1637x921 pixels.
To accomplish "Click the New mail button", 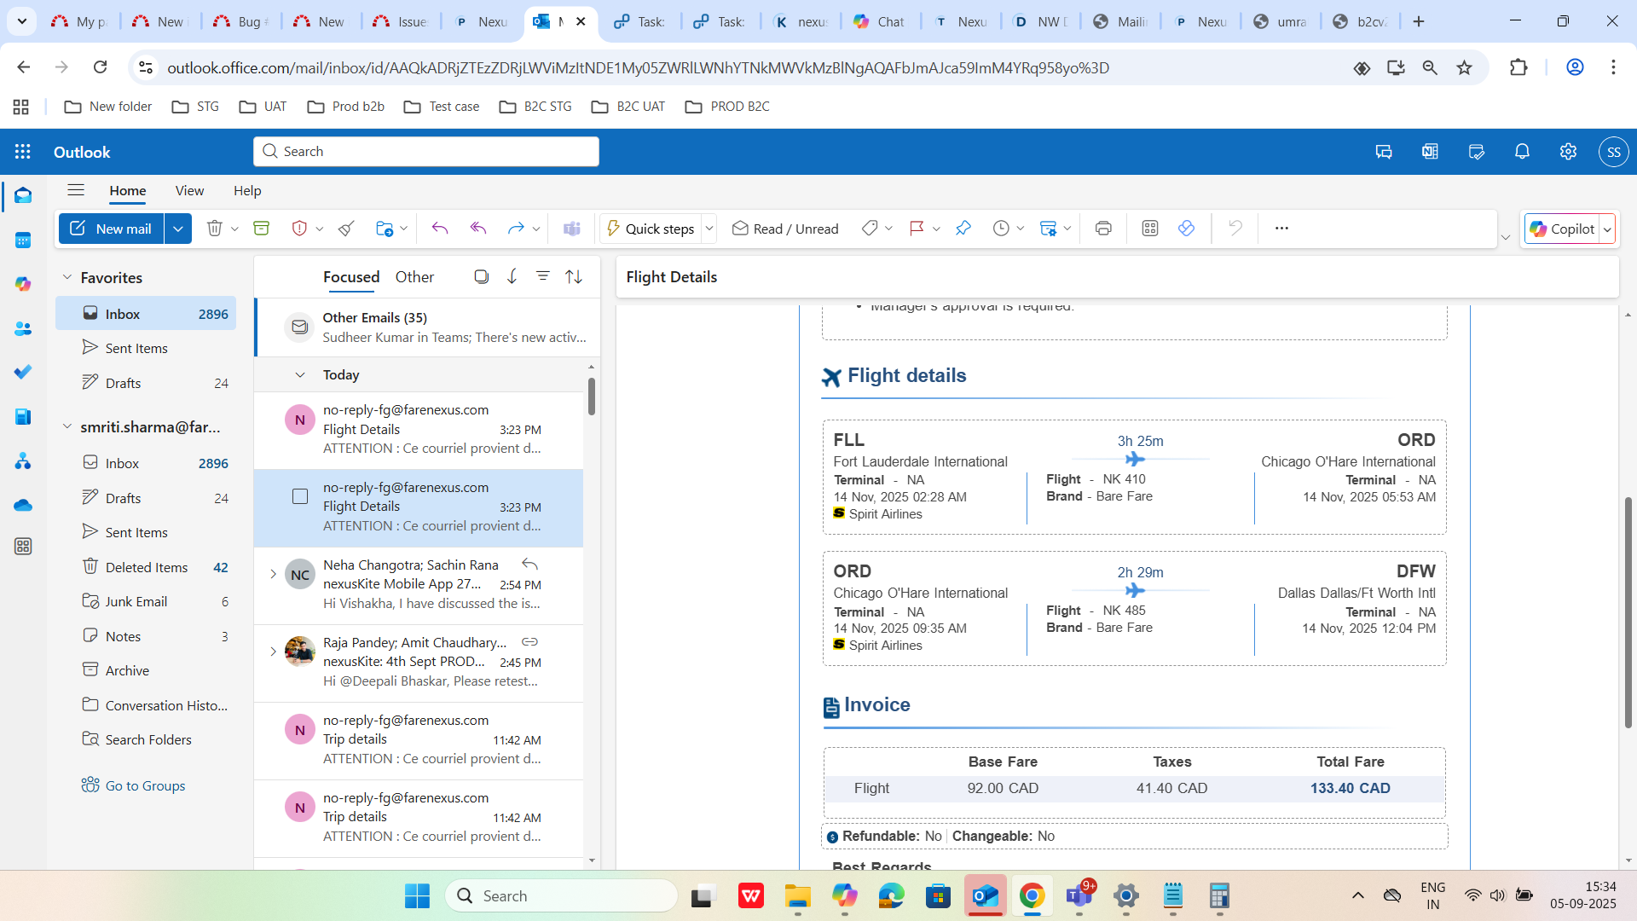I will pyautogui.click(x=112, y=229).
